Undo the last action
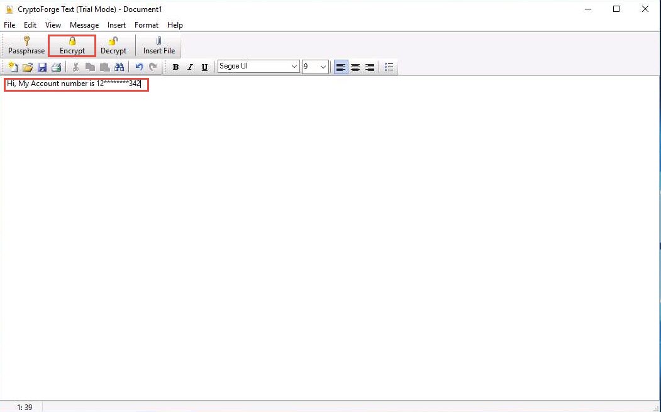Viewport: 661px width, 412px height. click(x=139, y=67)
